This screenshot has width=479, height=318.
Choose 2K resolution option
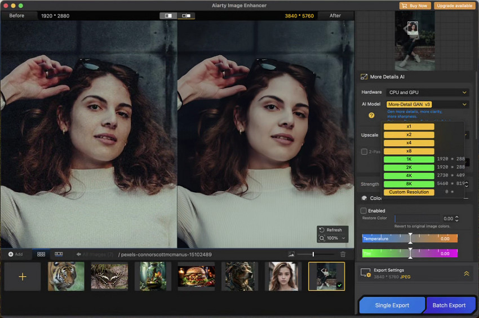[409, 167]
